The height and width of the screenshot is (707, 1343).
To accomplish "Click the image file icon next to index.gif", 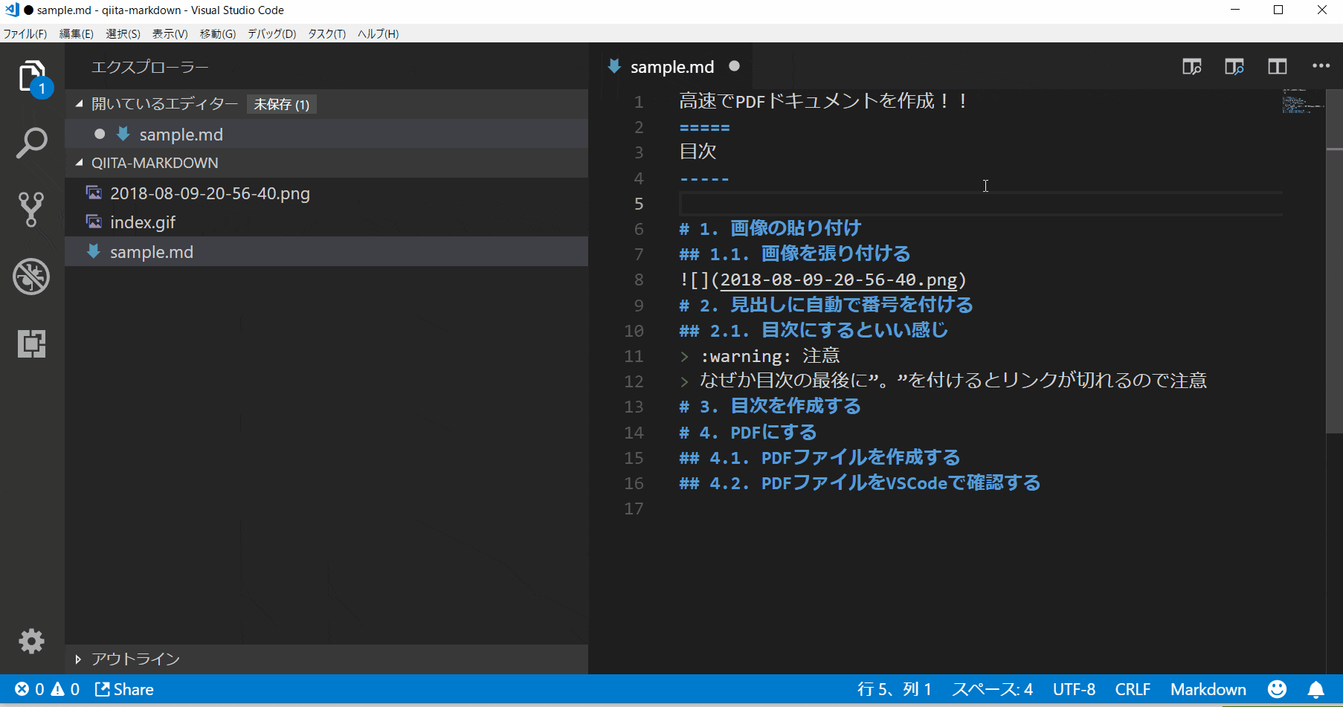I will (94, 222).
